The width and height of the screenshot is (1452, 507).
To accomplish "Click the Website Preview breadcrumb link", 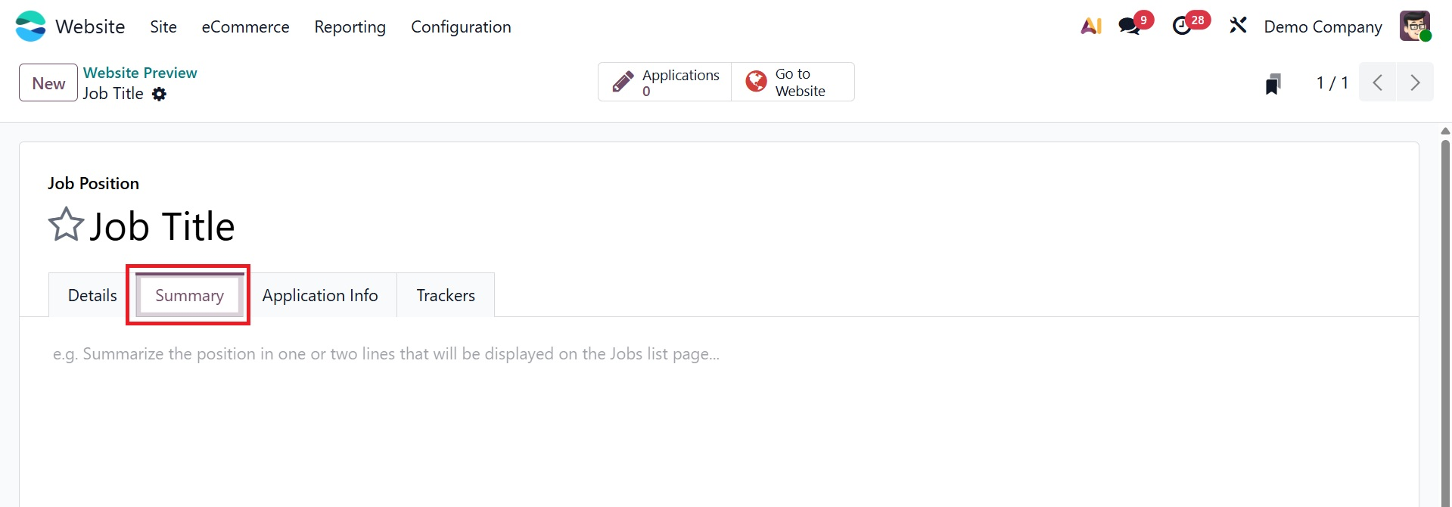I will (140, 73).
